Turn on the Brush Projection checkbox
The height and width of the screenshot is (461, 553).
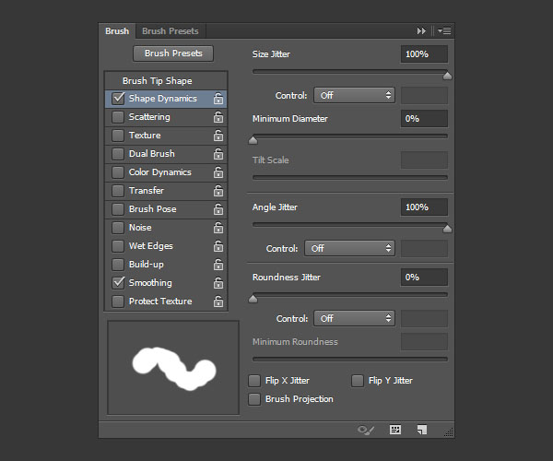click(255, 399)
